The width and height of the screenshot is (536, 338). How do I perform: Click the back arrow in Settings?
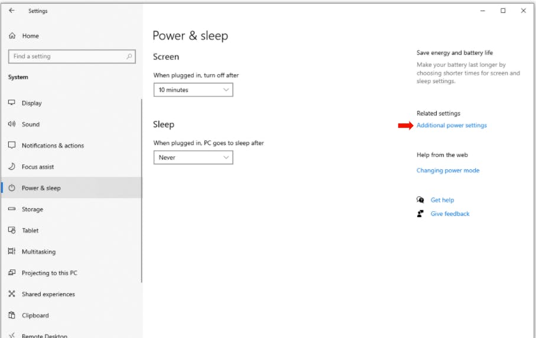12,11
